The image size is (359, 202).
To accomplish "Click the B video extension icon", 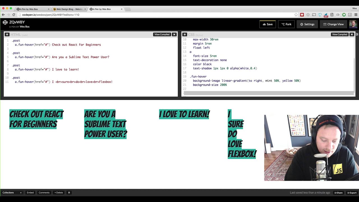I will coord(338,15).
